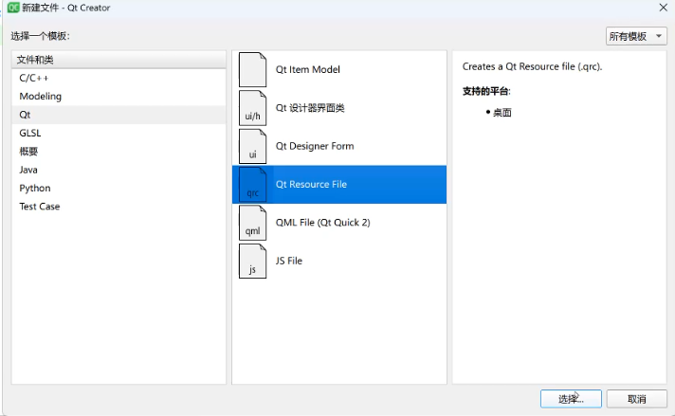Image resolution: width=675 pixels, height=416 pixels.
Task: Click the qml file icon
Action: click(253, 223)
